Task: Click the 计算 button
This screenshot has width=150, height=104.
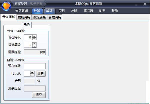Action: pos(41,74)
